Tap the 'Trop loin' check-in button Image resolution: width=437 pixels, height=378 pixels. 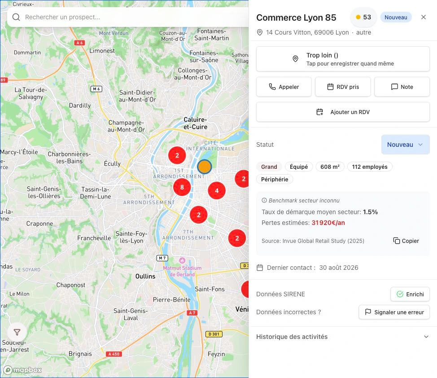342,59
